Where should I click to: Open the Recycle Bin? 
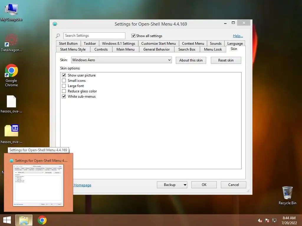point(287,195)
